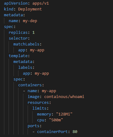
Task: Click the limits key
Action: [x=39, y=108]
